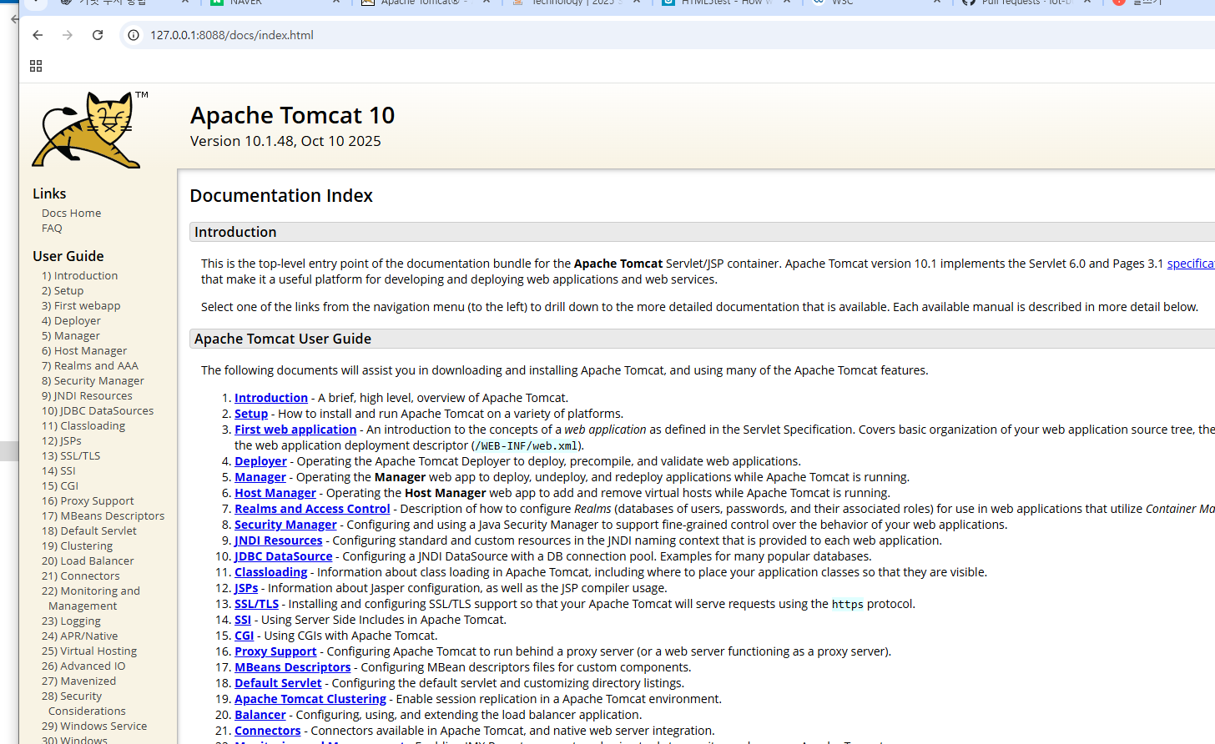Open Docs Home in the Links sidebar

point(71,214)
